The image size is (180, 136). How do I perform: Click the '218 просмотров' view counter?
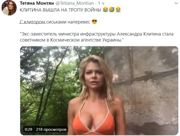tap(51, 129)
